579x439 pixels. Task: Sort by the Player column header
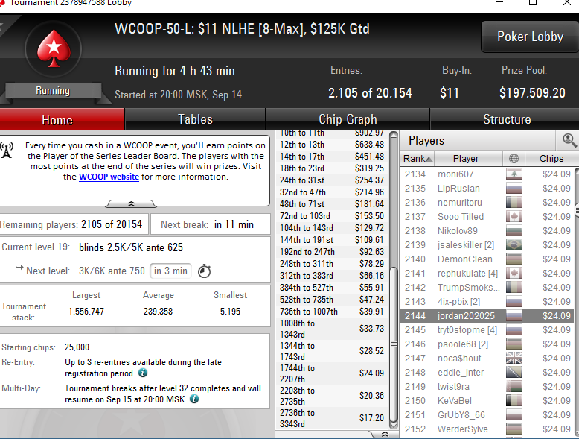click(468, 158)
